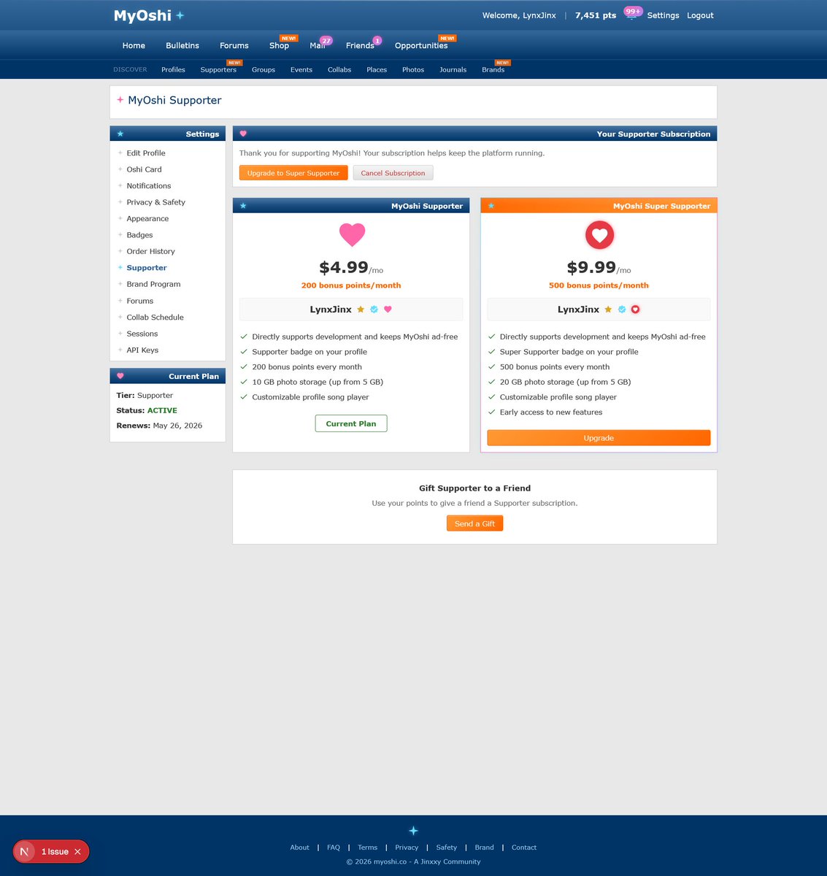
Task: Go to the Home tab
Action: [x=134, y=45]
